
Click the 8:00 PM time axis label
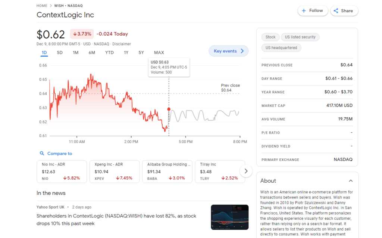coord(240,142)
